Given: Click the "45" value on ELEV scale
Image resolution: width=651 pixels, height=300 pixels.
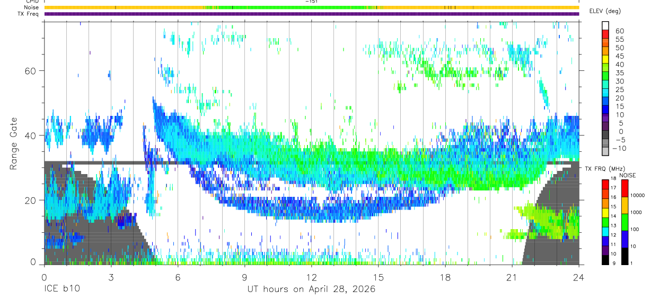Looking at the screenshot, I should click(620, 56).
